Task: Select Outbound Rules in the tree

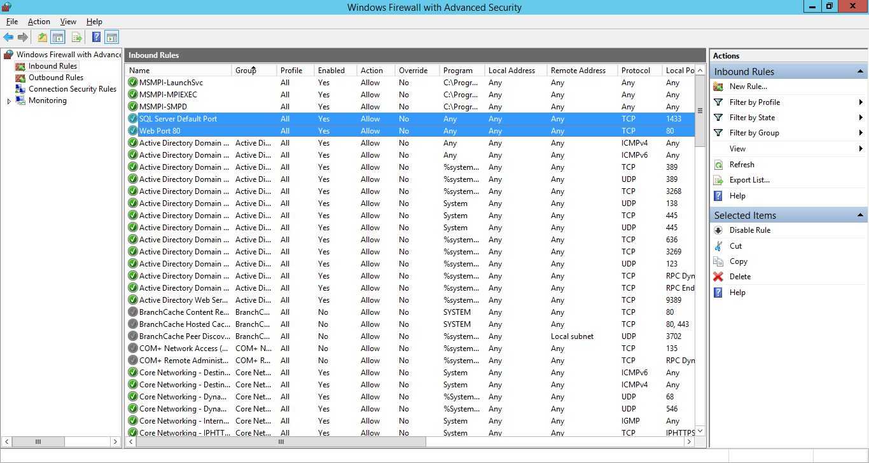Action: tap(56, 78)
